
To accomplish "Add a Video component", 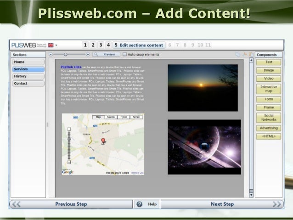I will coord(269,79).
